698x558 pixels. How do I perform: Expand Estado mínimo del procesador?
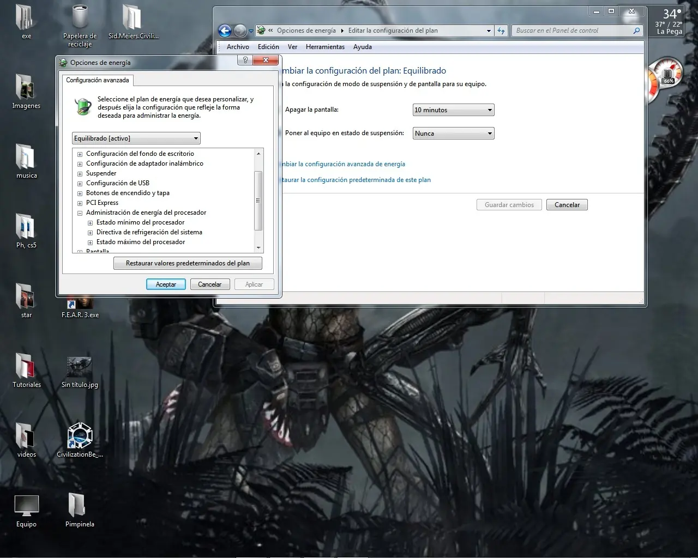coord(91,223)
